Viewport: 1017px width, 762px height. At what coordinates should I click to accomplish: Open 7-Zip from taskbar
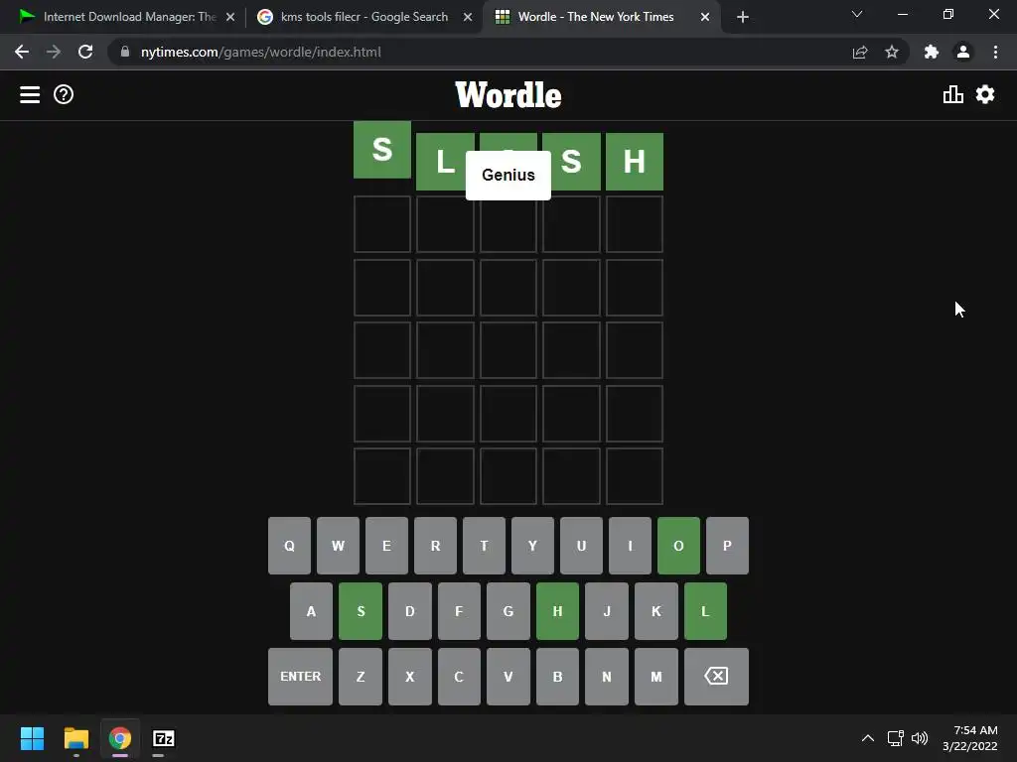164,738
